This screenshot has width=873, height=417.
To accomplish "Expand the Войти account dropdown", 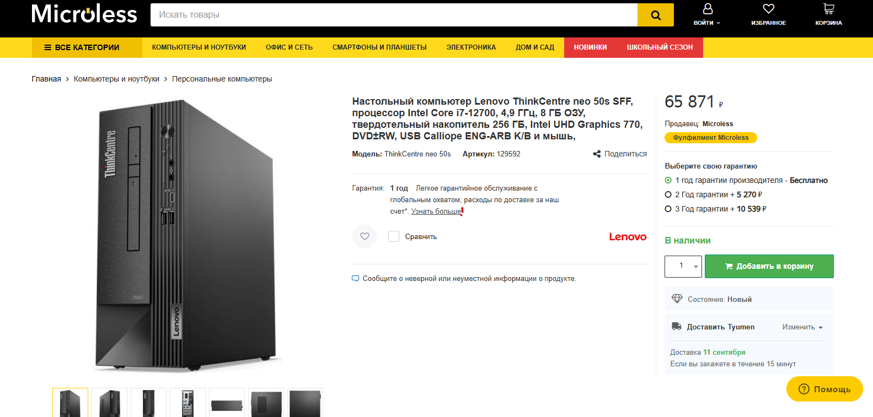I will point(707,23).
